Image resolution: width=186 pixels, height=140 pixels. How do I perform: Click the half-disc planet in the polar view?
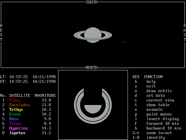(93, 109)
